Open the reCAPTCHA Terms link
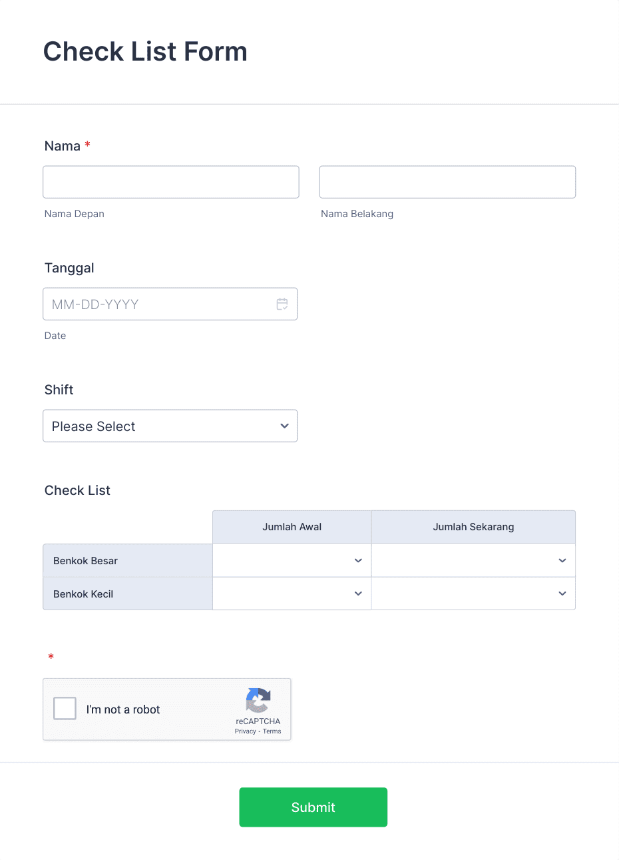The image size is (619, 860). [x=272, y=731]
